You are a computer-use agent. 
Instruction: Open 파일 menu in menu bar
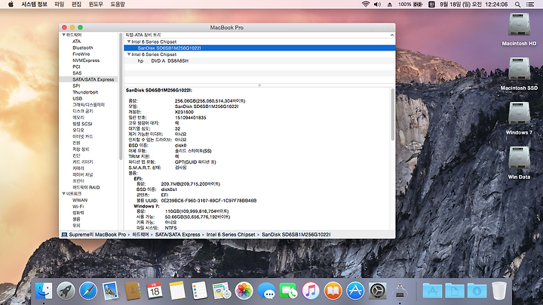click(60, 5)
